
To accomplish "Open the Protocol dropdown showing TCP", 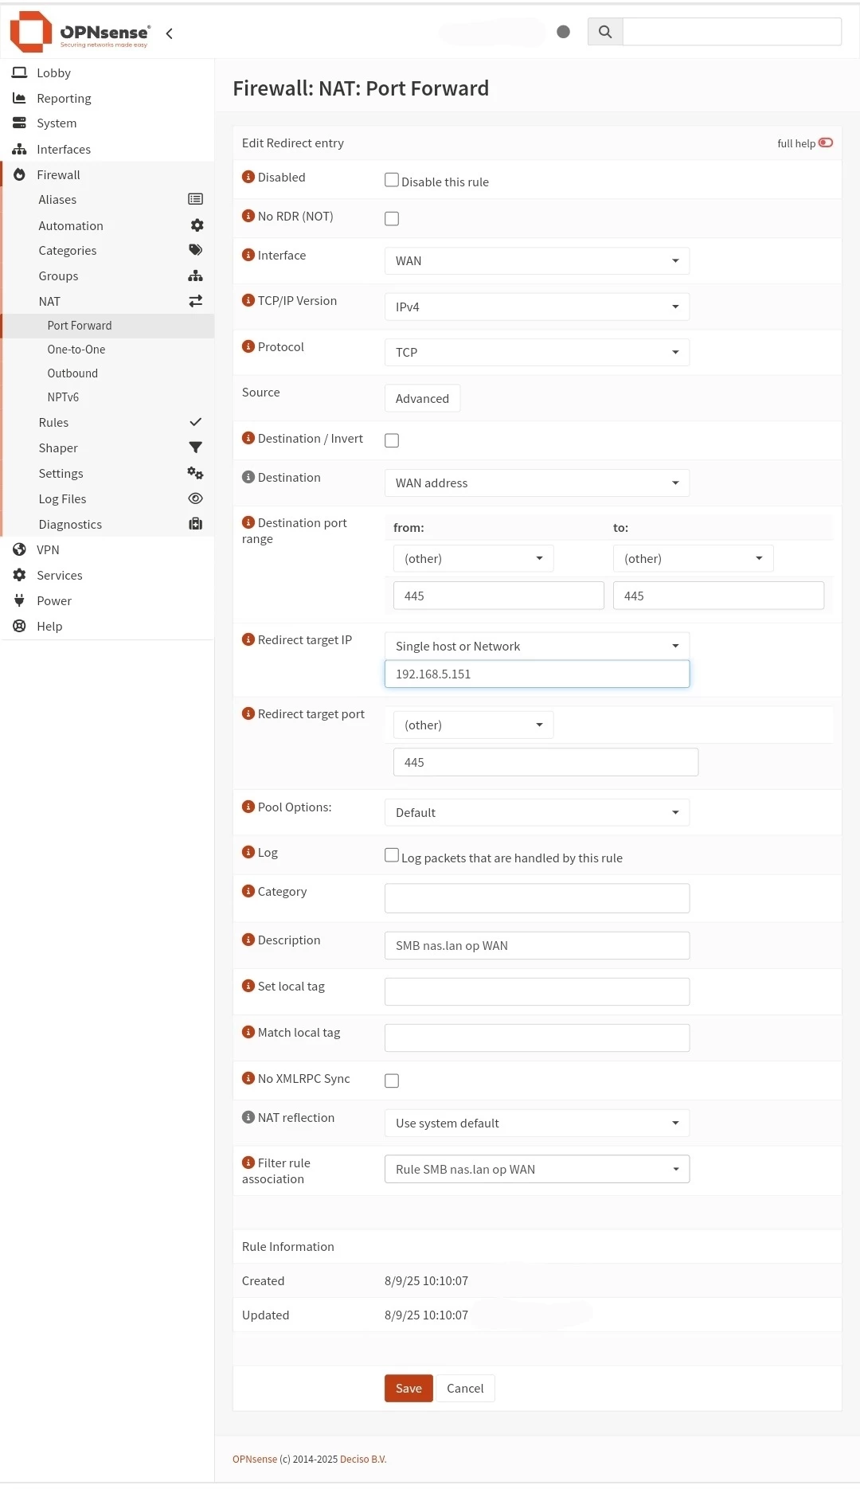I will pyautogui.click(x=537, y=353).
